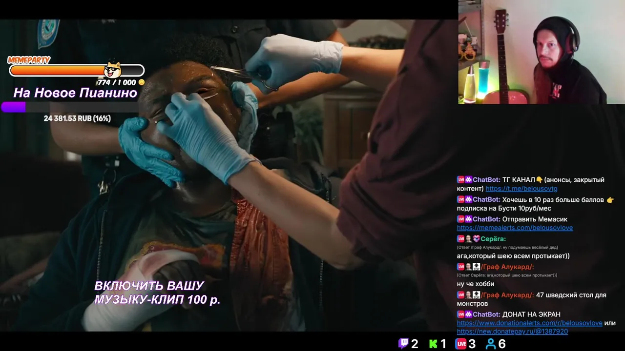Viewport: 625px width, 351px height.
Task: Click the MEMEPARTY label
Action: [29, 60]
